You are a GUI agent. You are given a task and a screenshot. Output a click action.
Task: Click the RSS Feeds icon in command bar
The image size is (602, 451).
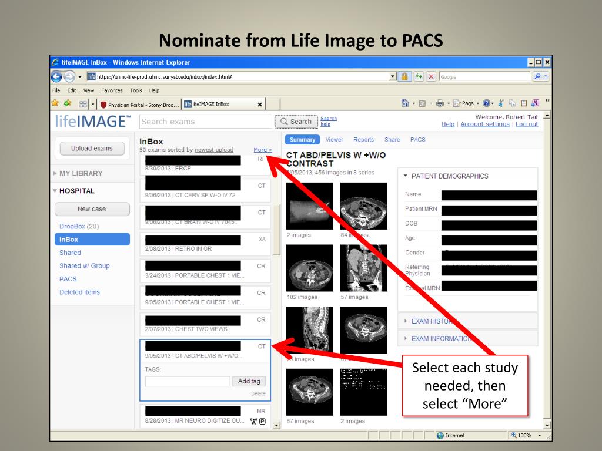[422, 103]
